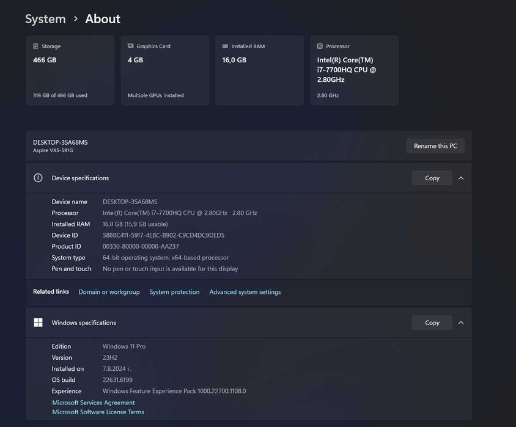Viewport: 516px width, 427px height.
Task: Collapse the Windows specifications section chevron
Action: click(x=461, y=323)
